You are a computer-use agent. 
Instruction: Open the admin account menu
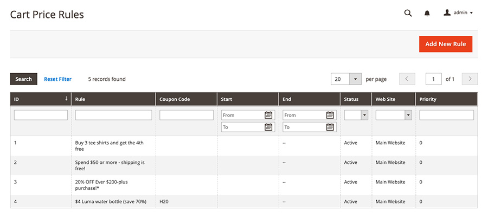pyautogui.click(x=458, y=12)
